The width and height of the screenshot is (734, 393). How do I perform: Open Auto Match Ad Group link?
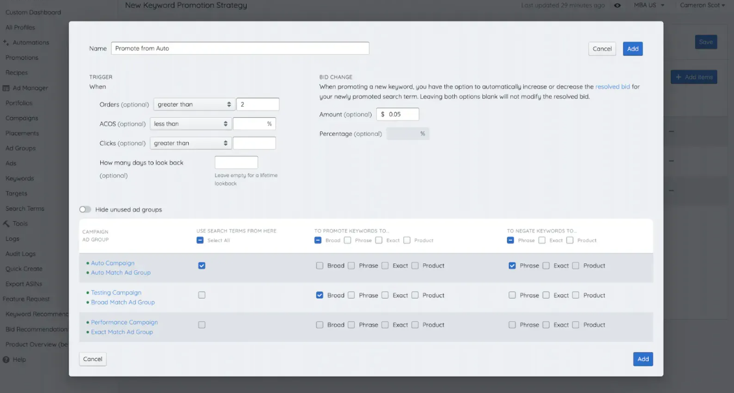pos(121,272)
